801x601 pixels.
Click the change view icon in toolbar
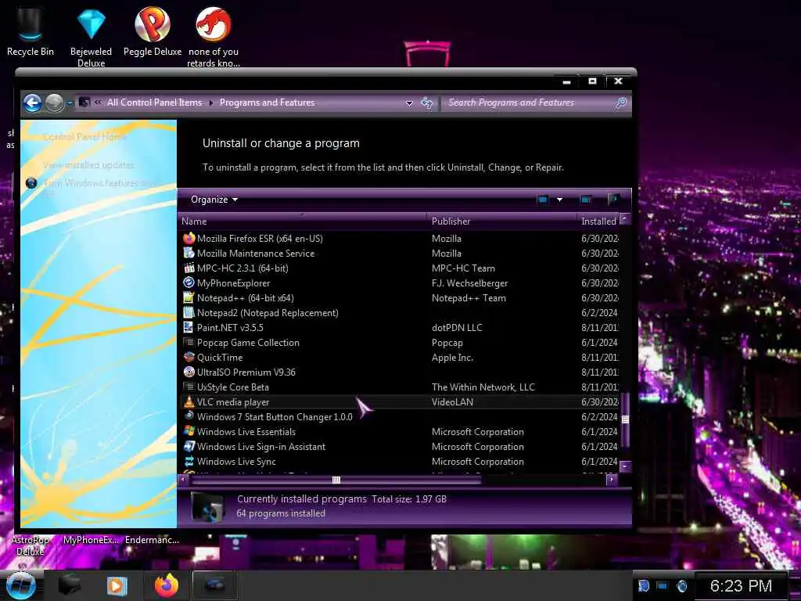[543, 200]
